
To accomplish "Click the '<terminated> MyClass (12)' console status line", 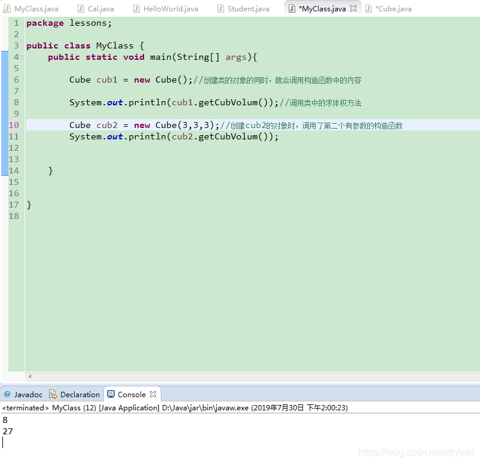I will [x=175, y=408].
